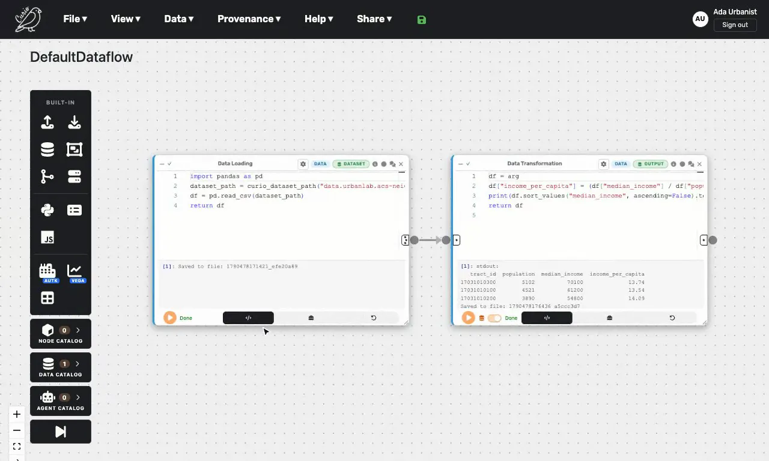Image resolution: width=769 pixels, height=461 pixels.
Task: Open the File menu
Action: coord(75,19)
